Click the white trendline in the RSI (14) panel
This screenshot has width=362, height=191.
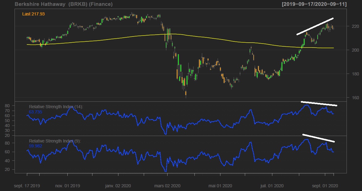(319, 104)
